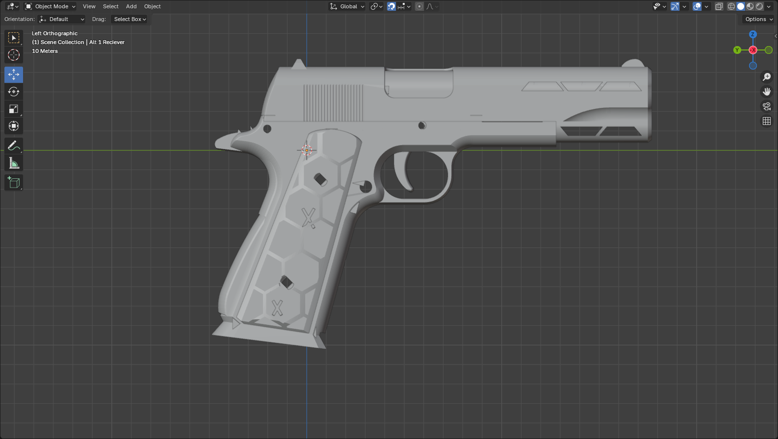Toggle show overlays button
The image size is (778, 439).
click(x=697, y=6)
